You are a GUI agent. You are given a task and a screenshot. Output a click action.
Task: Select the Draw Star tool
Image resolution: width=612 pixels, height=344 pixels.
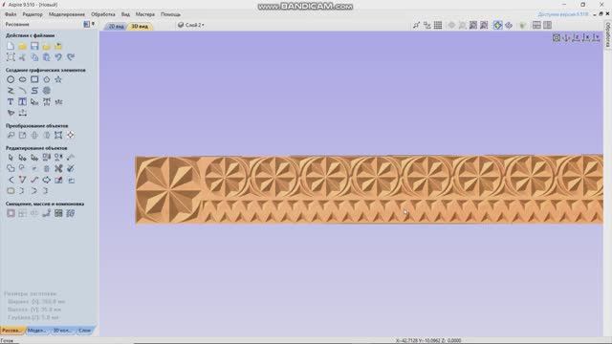coord(58,79)
